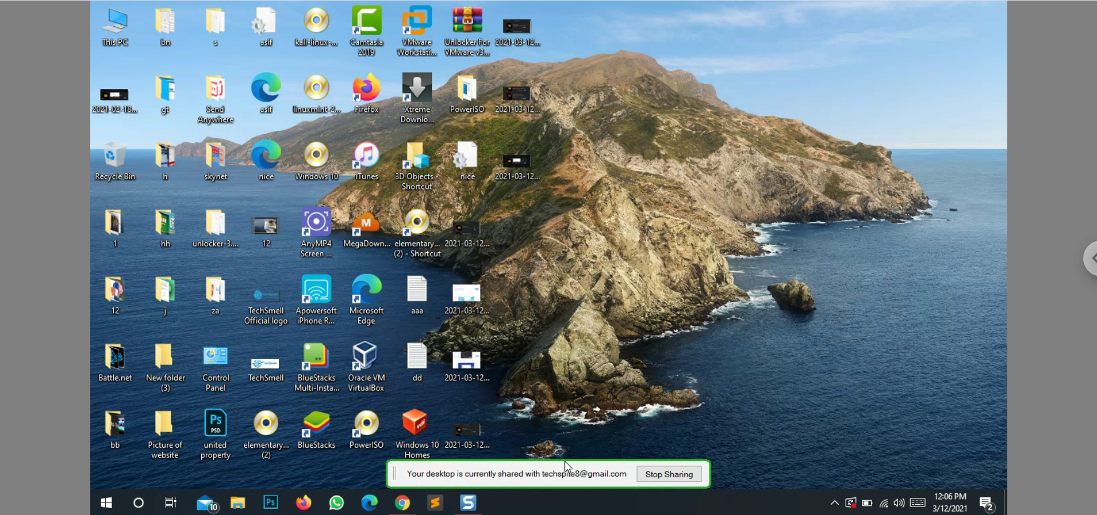Screen dimensions: 1097x515
Task: Open the Task View button
Action: click(170, 502)
